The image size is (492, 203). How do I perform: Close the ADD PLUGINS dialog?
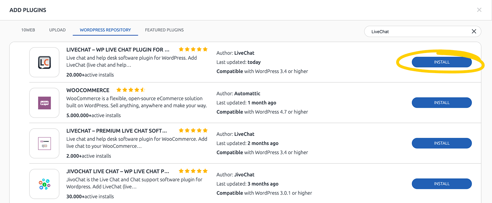pos(479,10)
